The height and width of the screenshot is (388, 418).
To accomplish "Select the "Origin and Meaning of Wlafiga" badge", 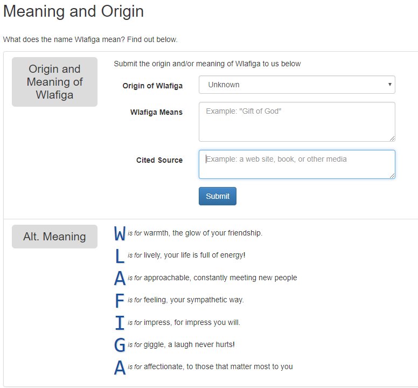I will pyautogui.click(x=54, y=82).
